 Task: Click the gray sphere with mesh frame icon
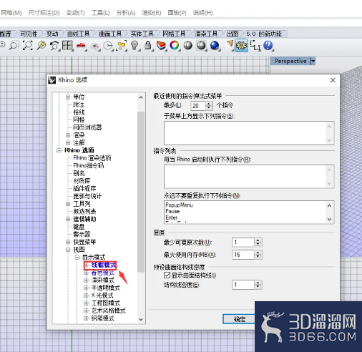(201, 45)
